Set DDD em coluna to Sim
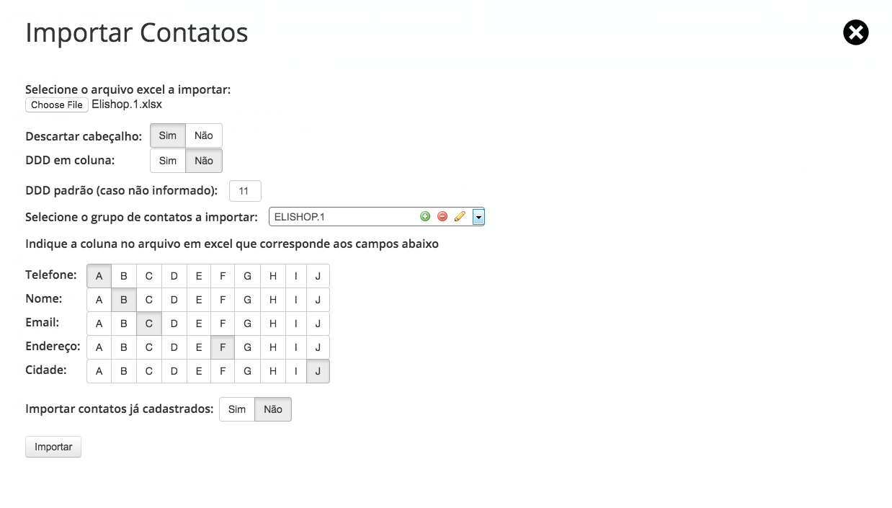Image resolution: width=892 pixels, height=508 pixels. pos(168,161)
